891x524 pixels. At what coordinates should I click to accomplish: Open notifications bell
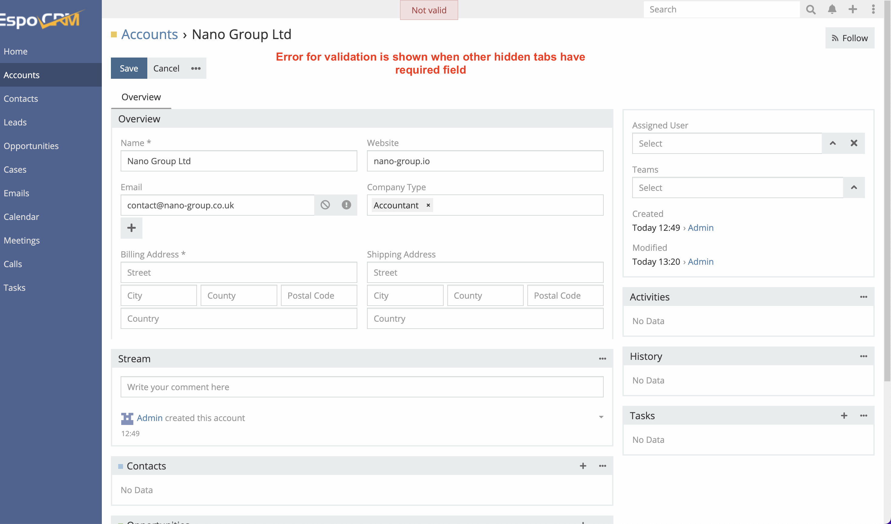832,9
